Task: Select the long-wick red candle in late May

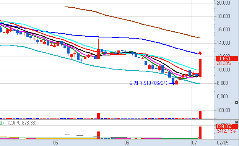Action: coord(98,54)
